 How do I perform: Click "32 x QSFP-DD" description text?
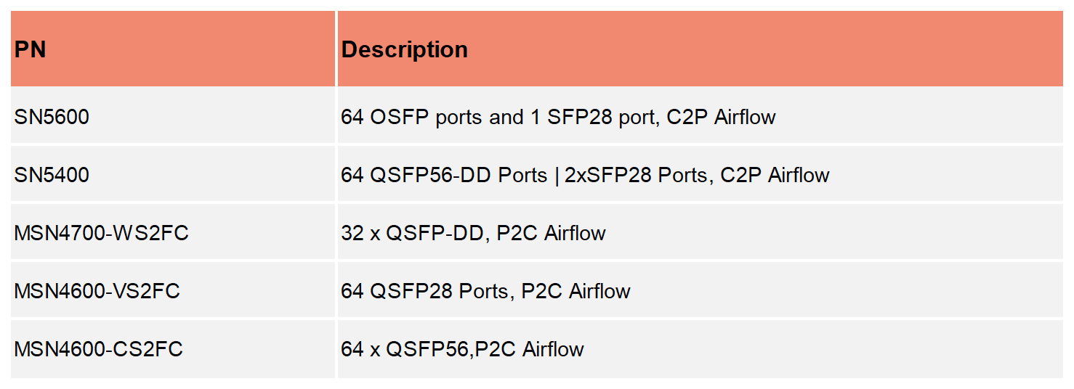412,233
